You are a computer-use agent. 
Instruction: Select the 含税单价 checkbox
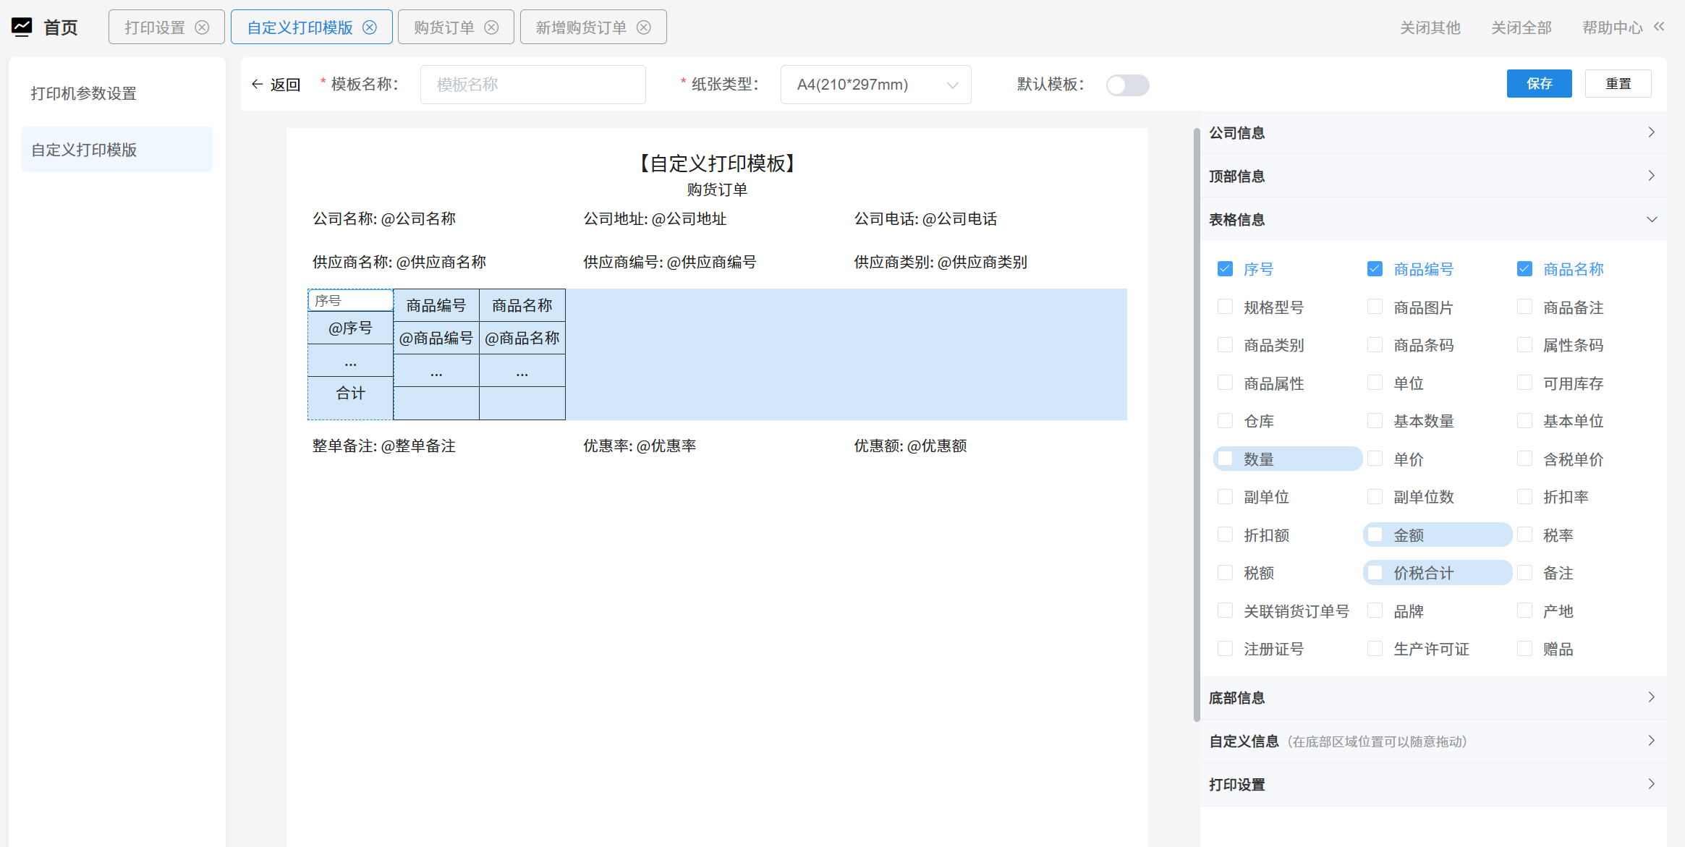point(1524,459)
